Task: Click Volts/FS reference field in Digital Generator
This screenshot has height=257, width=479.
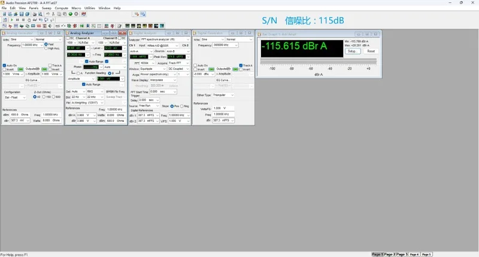Action: point(223,108)
